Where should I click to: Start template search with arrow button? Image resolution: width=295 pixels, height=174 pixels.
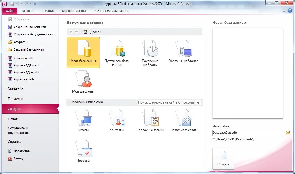pos(198,102)
